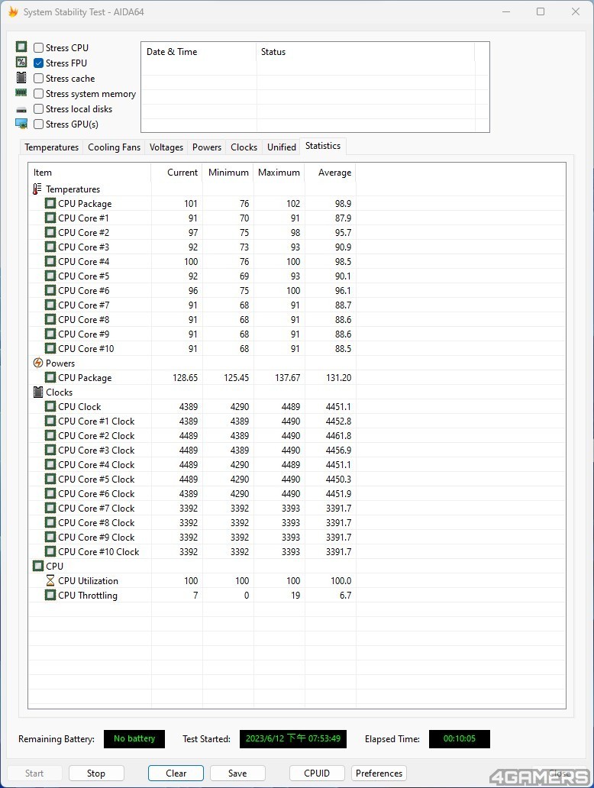The height and width of the screenshot is (788, 594).
Task: Maximize the AIDA64 window
Action: point(541,11)
